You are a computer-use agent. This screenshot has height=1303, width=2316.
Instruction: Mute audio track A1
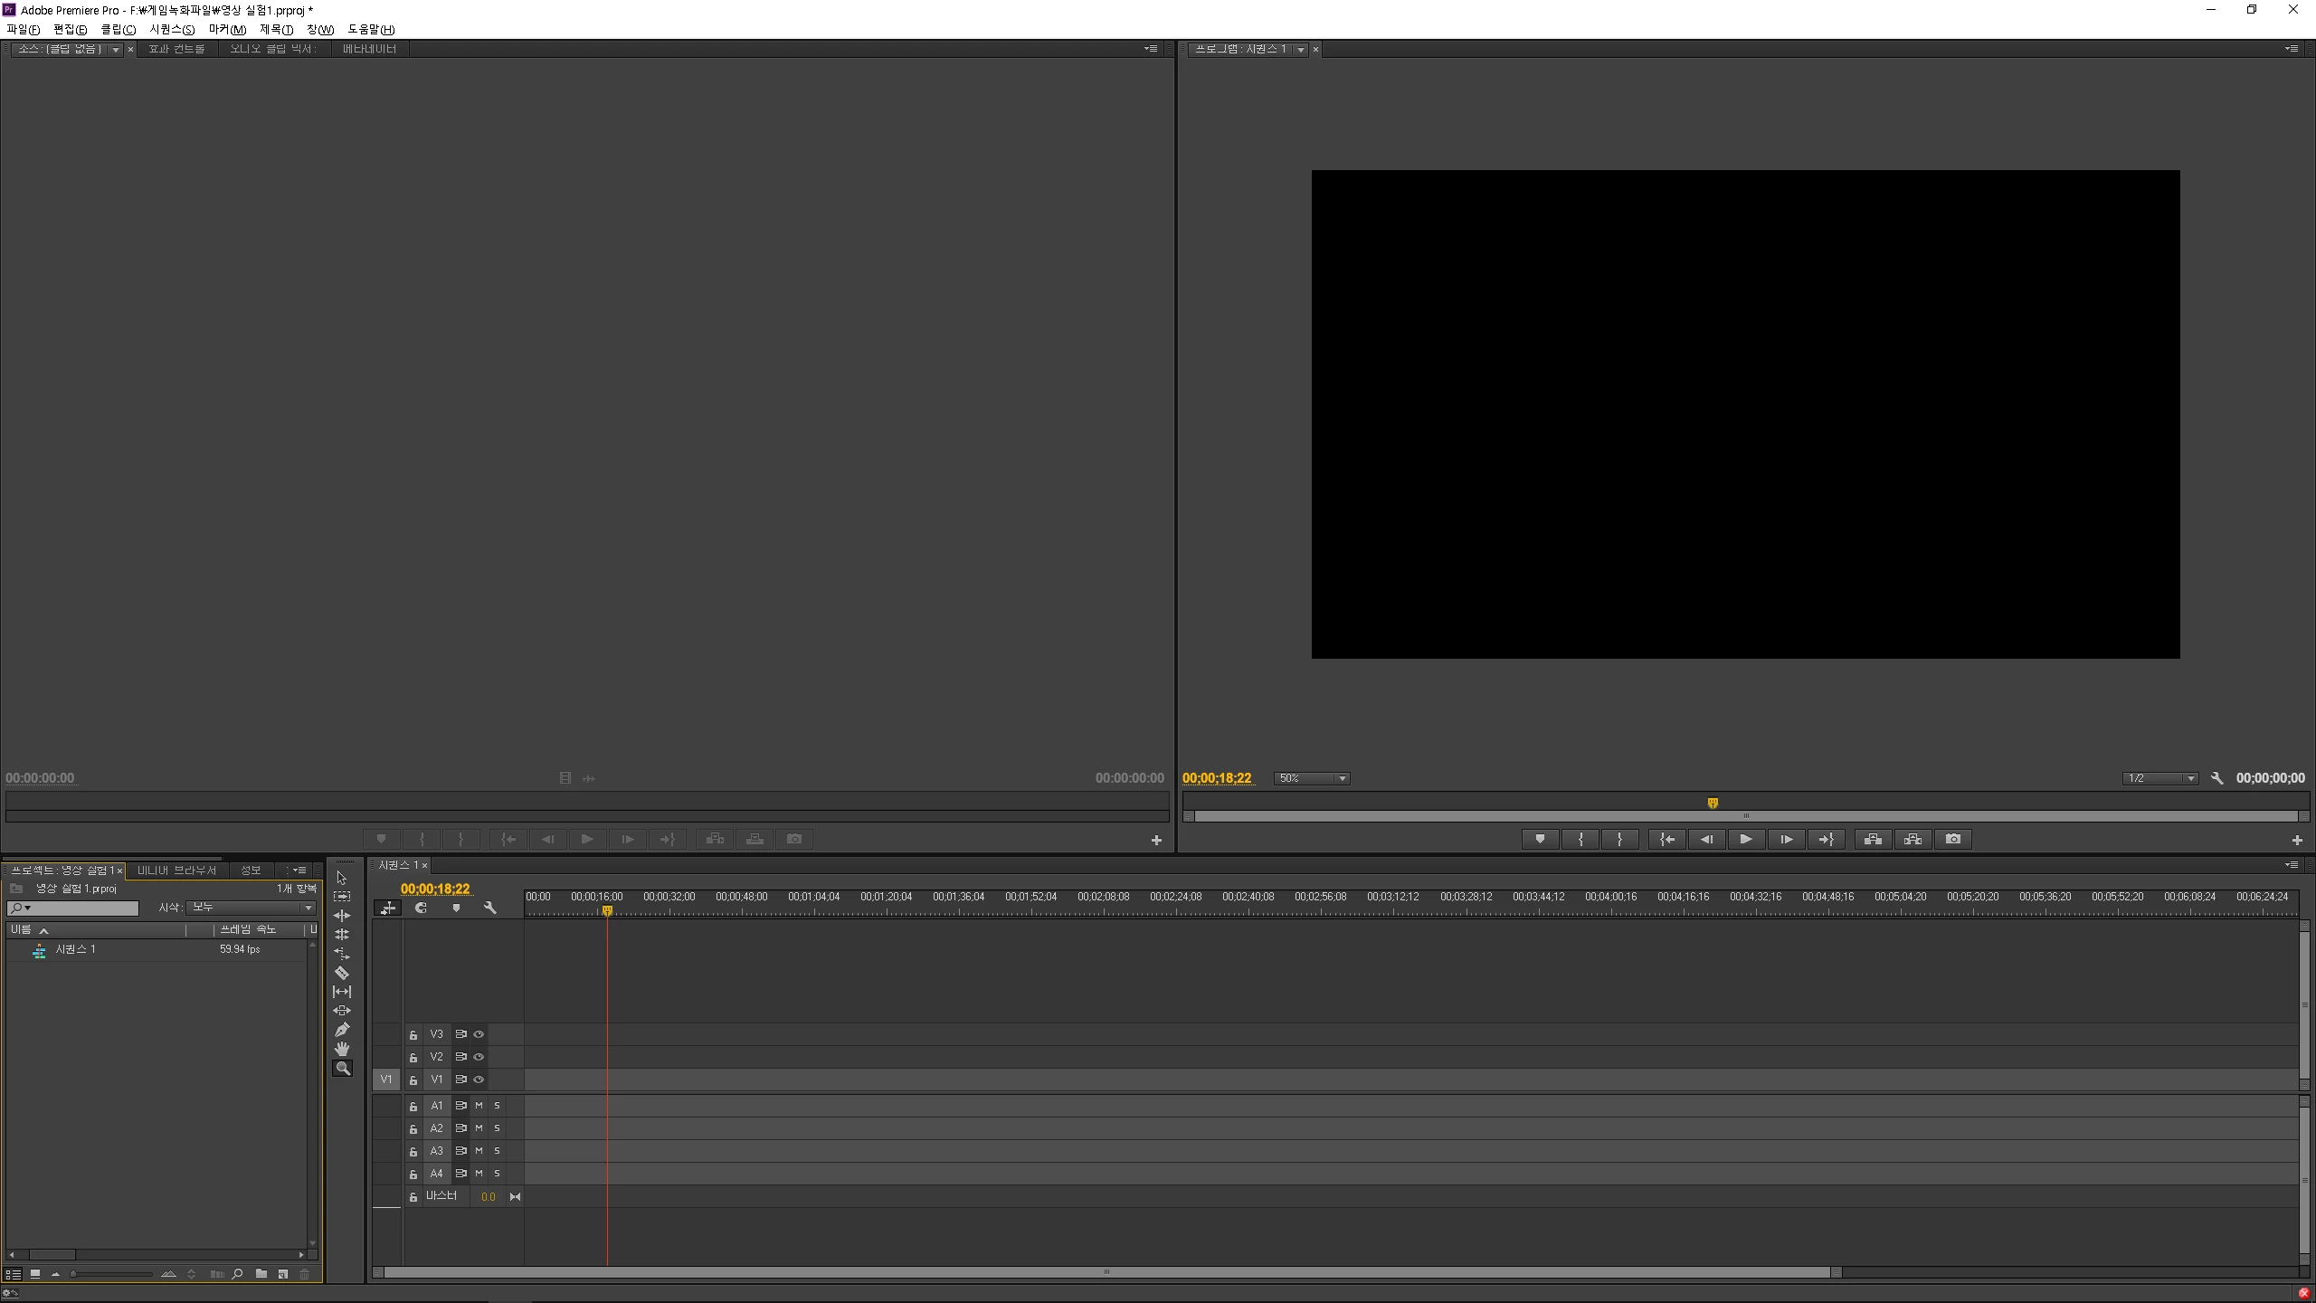(479, 1106)
